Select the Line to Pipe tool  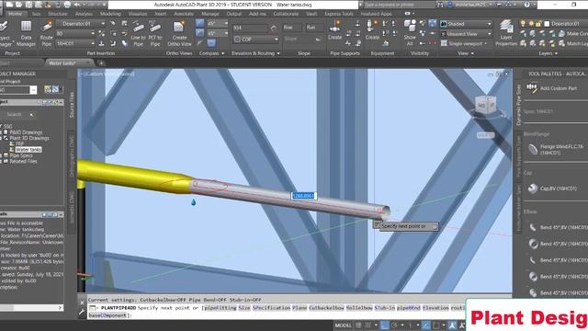138,34
